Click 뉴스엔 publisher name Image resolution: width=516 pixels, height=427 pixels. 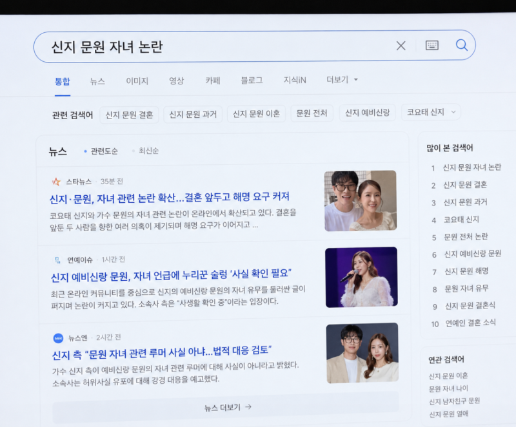coord(77,337)
